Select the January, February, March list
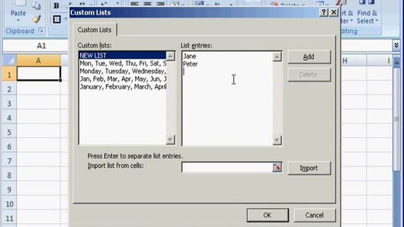The image size is (404, 227). coord(122,87)
